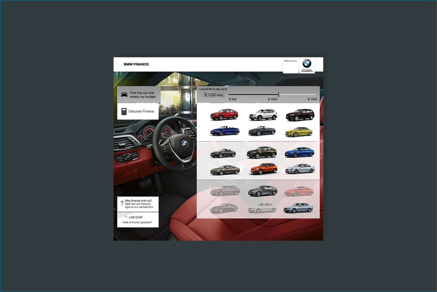Image resolution: width=437 pixels, height=292 pixels.
Task: Select the faded white 7 Series thumbnail
Action: (262, 208)
